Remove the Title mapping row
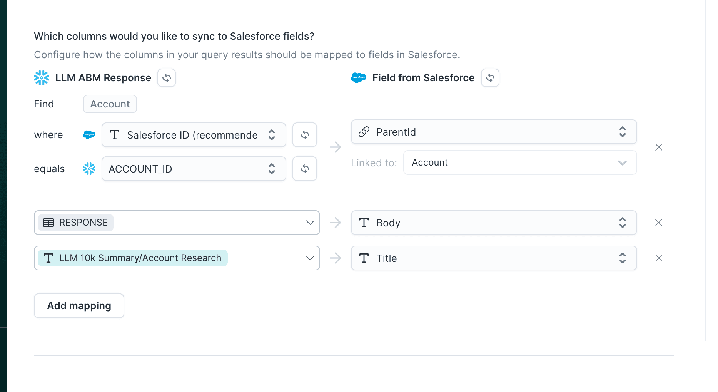 (659, 258)
